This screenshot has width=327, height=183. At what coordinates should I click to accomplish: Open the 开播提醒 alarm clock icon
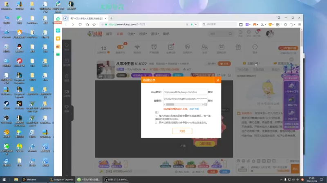[154, 47]
